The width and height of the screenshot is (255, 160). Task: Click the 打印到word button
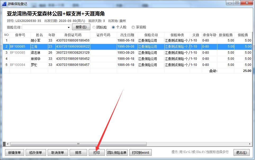(140, 153)
